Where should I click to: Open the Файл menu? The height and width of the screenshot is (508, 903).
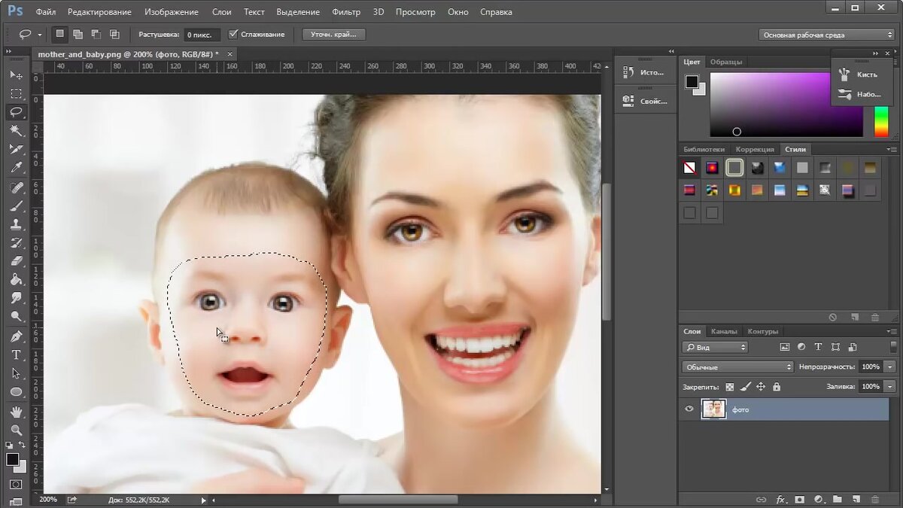[x=45, y=12]
